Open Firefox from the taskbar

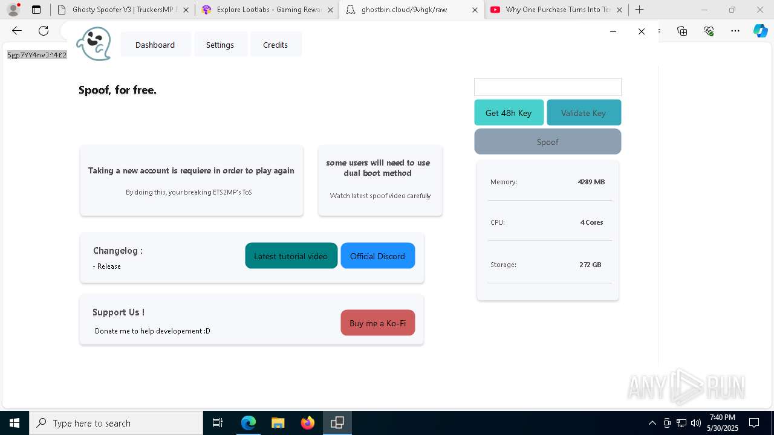coord(307,423)
